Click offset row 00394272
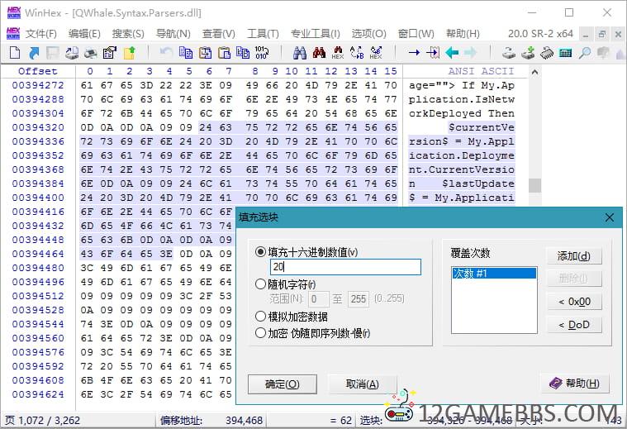 click(x=38, y=85)
